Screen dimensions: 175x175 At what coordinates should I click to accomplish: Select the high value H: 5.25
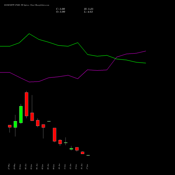pyautogui.click(x=89, y=9)
